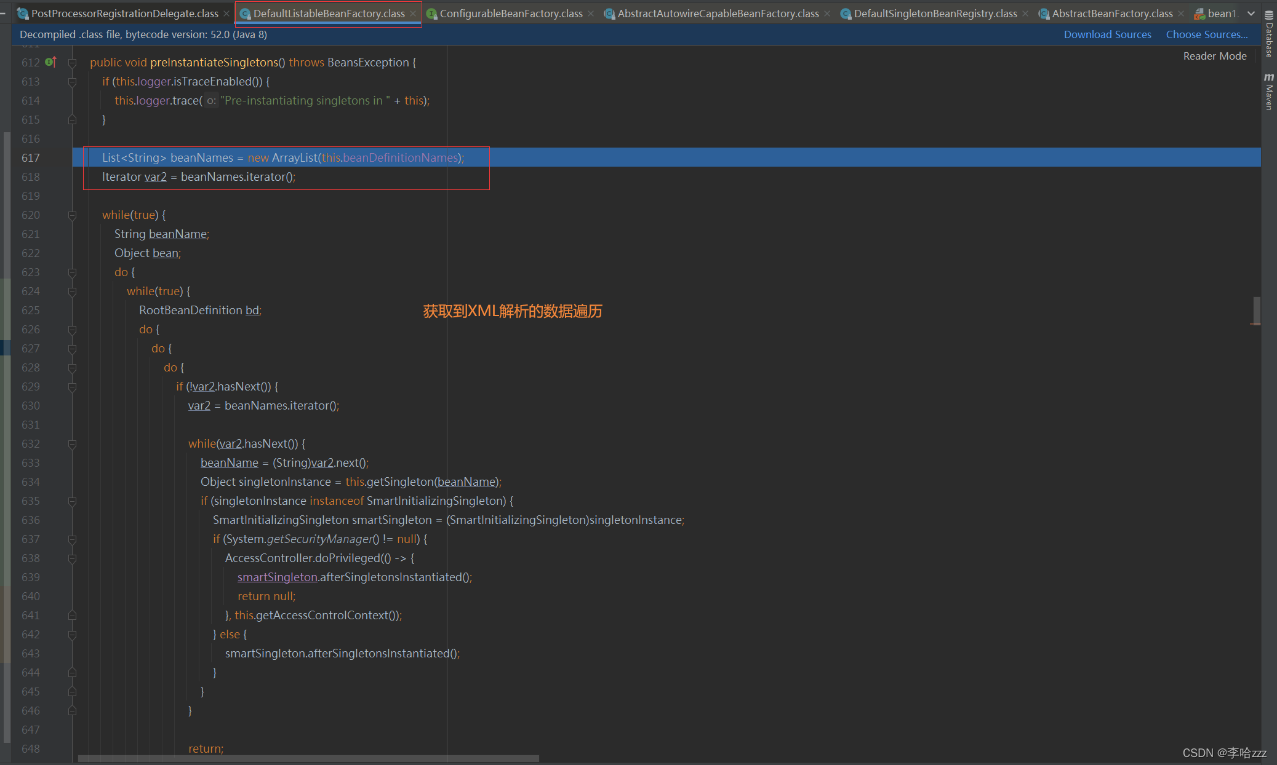This screenshot has height=765, width=1277.
Task: Toggle Reader Mode in the editor
Action: 1214,56
